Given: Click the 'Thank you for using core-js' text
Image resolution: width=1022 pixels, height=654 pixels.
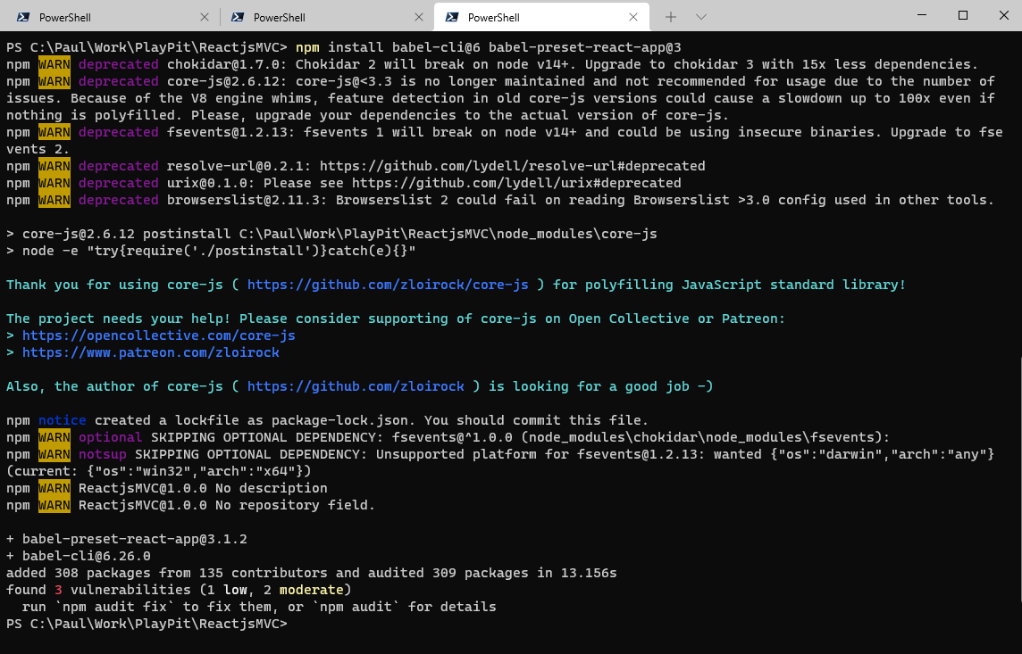Looking at the screenshot, I should (x=114, y=285).
